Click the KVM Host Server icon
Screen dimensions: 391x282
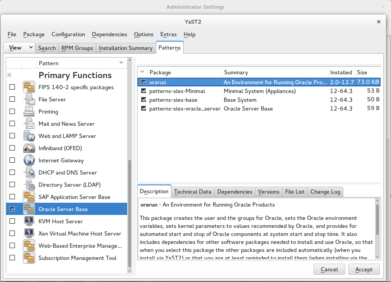pyautogui.click(x=29, y=221)
